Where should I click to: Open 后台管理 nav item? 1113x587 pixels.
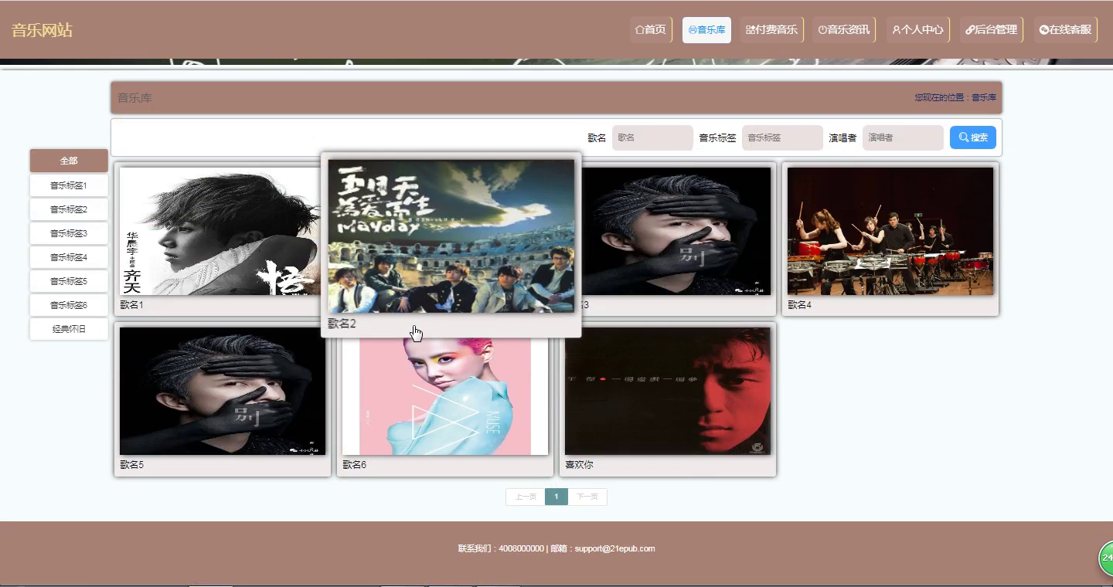click(992, 30)
